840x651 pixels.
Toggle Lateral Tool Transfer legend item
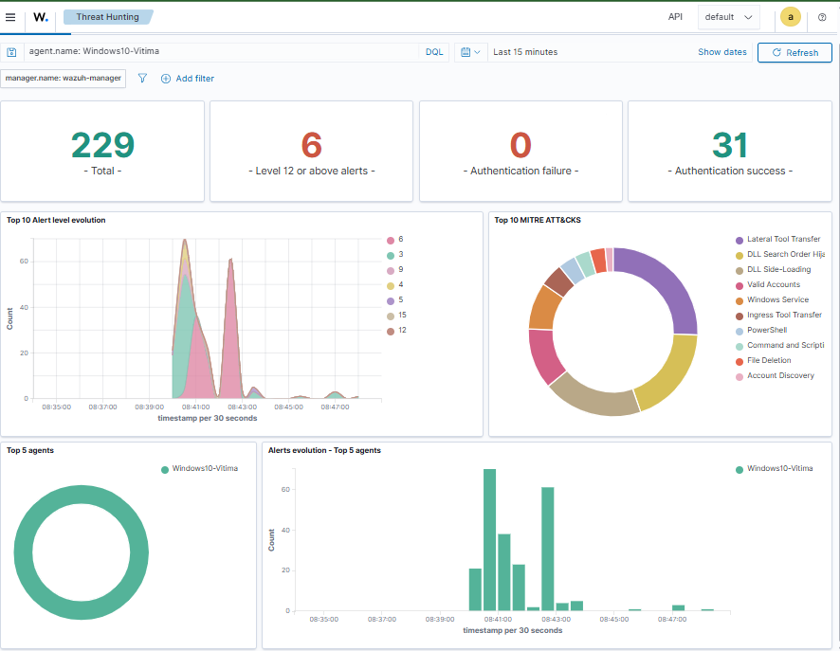click(778, 240)
